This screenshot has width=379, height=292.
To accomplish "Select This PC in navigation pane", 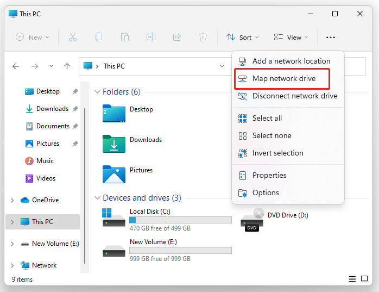I will click(x=43, y=222).
